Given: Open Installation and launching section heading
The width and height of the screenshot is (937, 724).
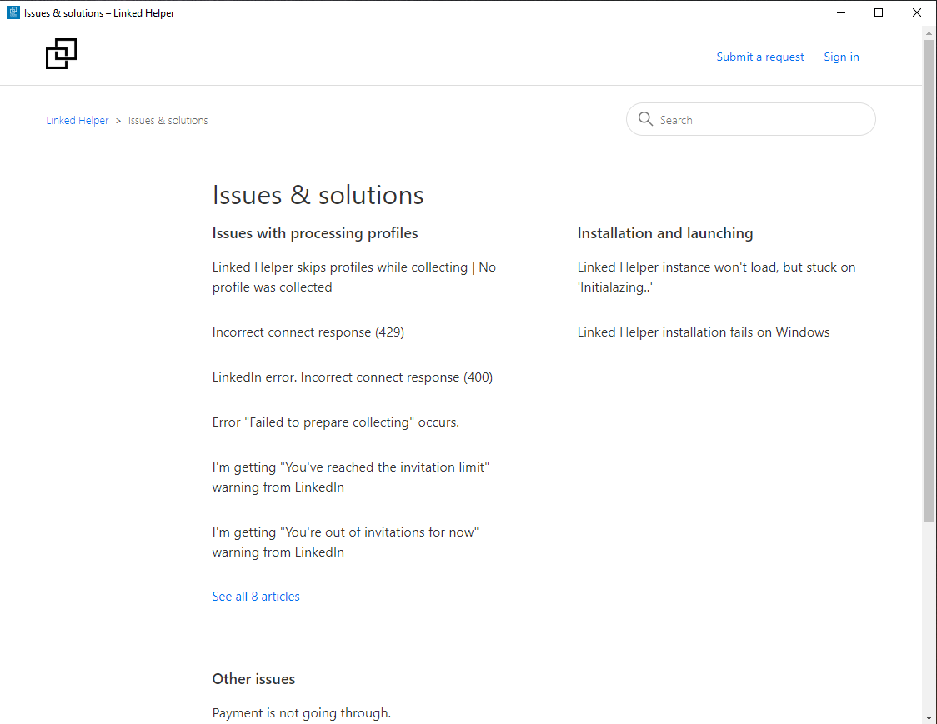Looking at the screenshot, I should [x=665, y=233].
